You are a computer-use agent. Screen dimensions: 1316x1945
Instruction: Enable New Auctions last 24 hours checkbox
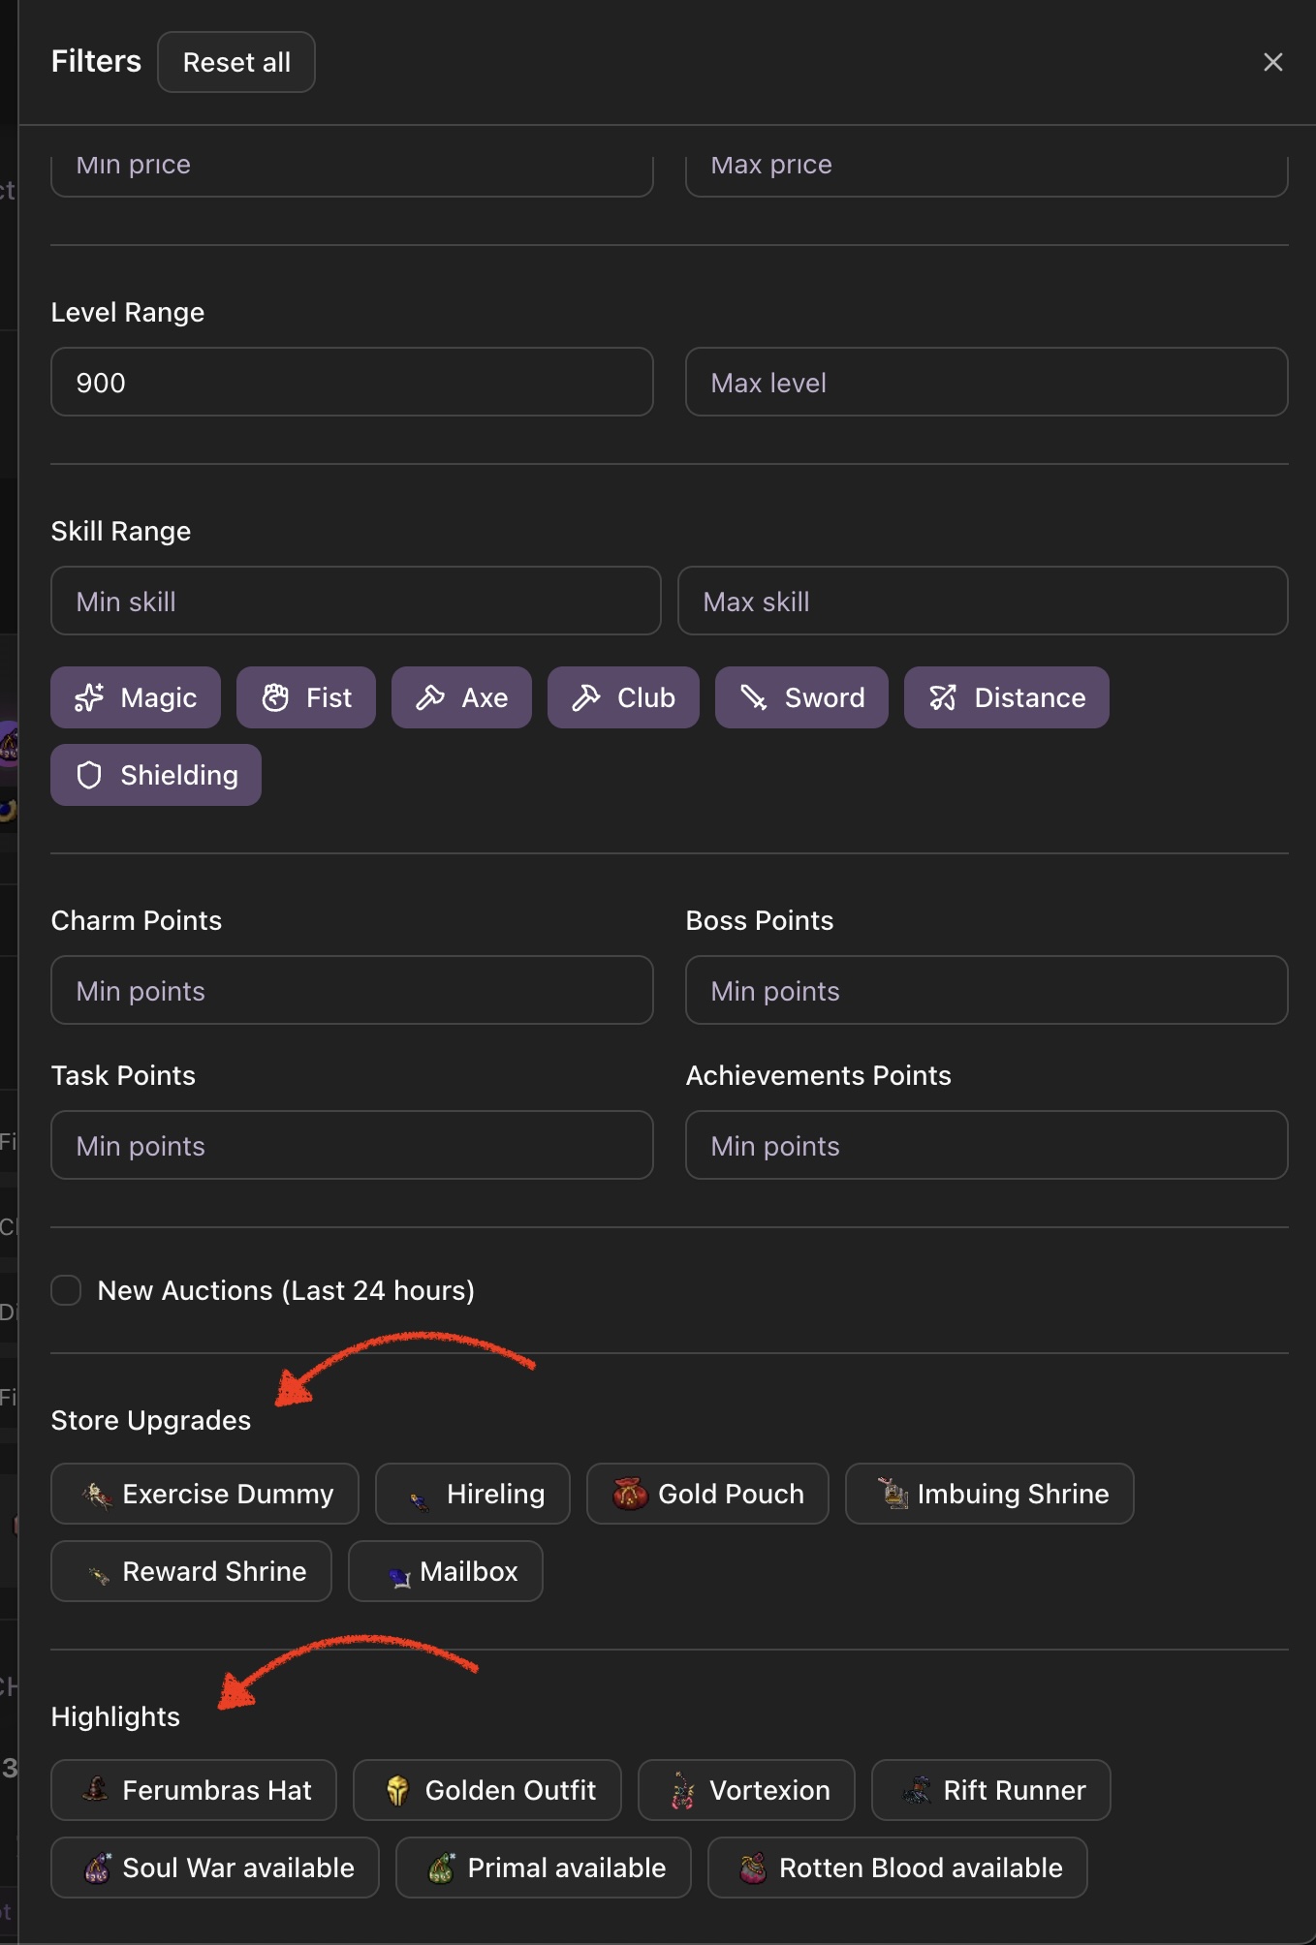point(66,1290)
